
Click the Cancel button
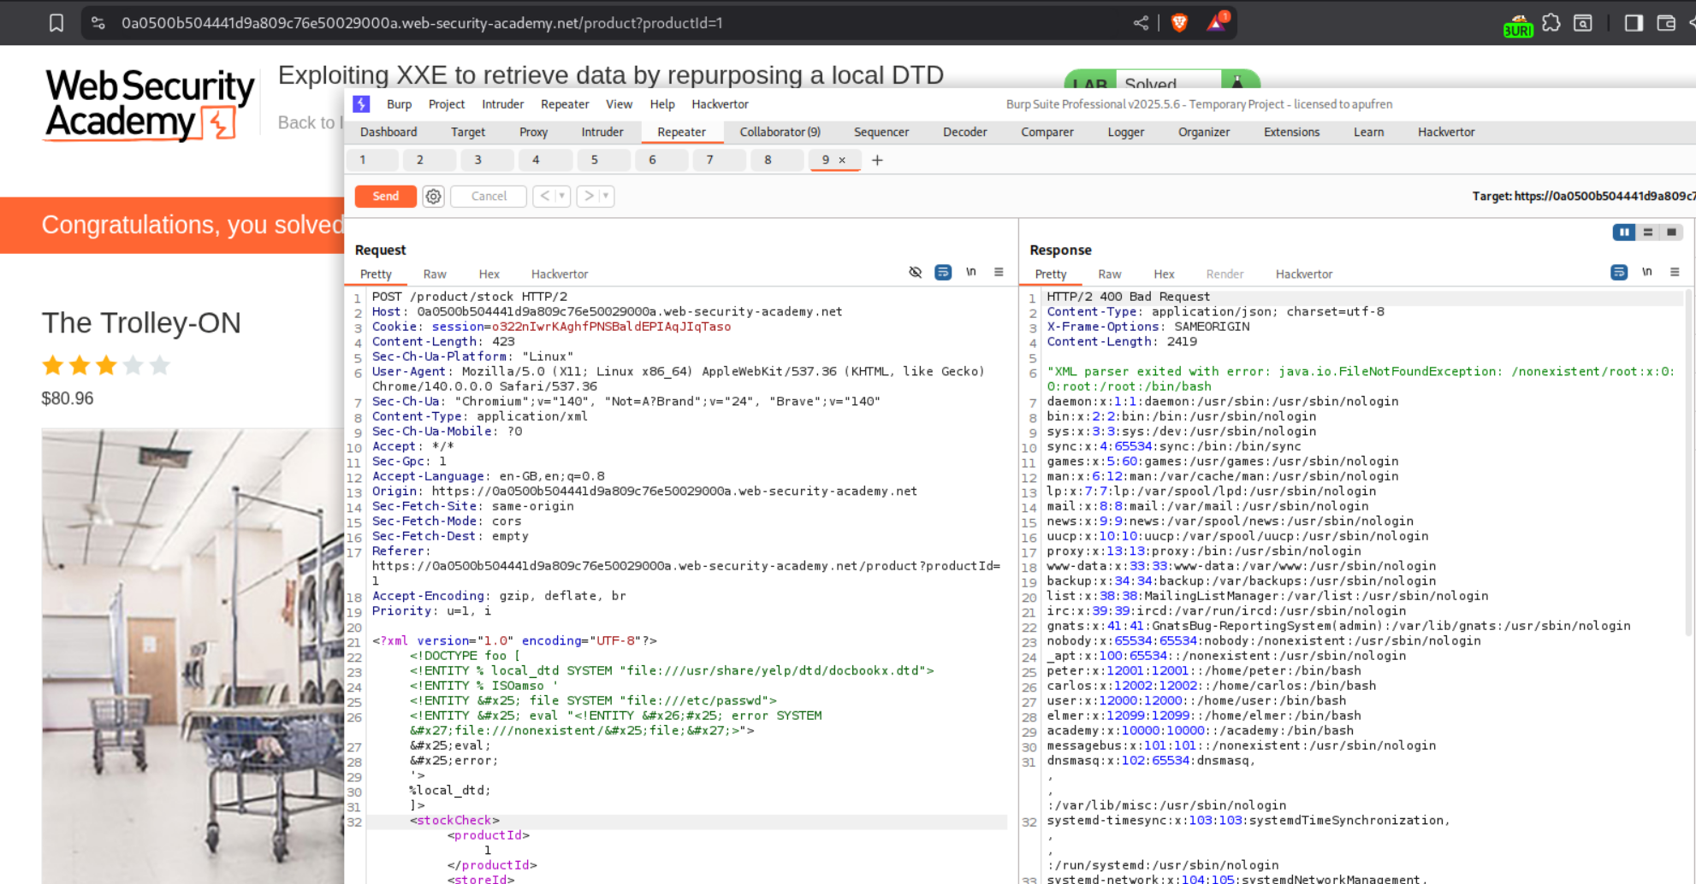pyautogui.click(x=488, y=196)
